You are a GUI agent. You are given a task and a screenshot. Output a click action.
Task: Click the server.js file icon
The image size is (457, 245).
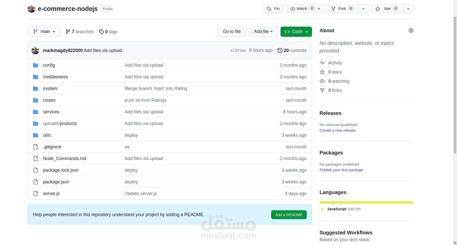coord(36,194)
